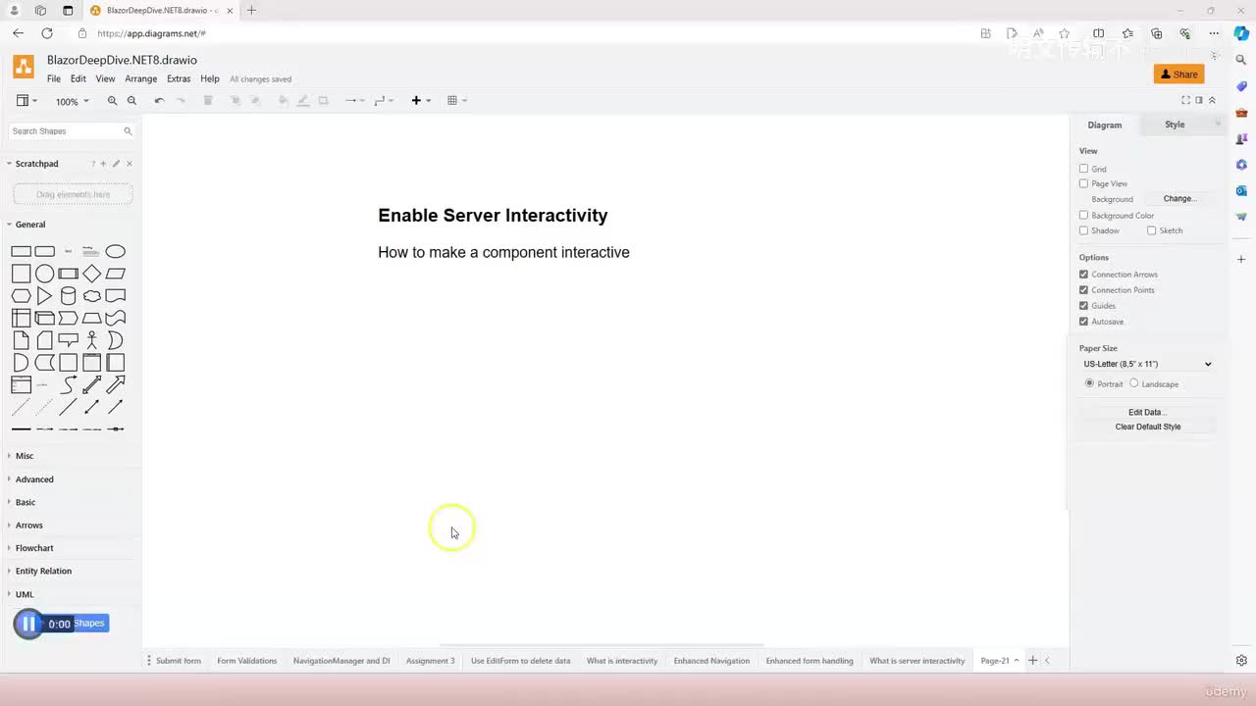Collapse the toolbar with the chevron icon

tap(1212, 100)
